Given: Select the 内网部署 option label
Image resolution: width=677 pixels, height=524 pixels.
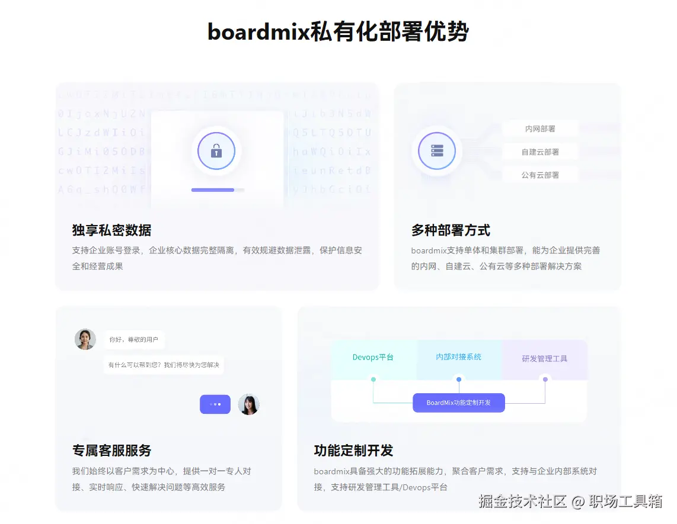Looking at the screenshot, I should click(x=540, y=129).
